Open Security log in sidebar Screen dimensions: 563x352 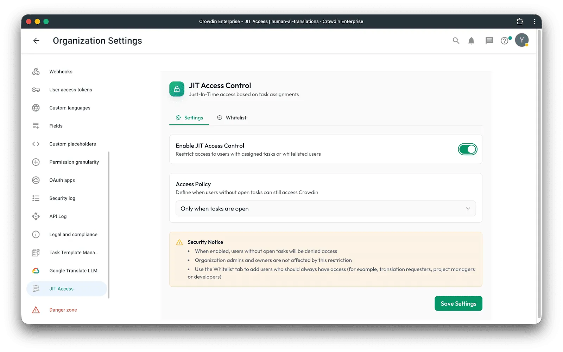62,198
